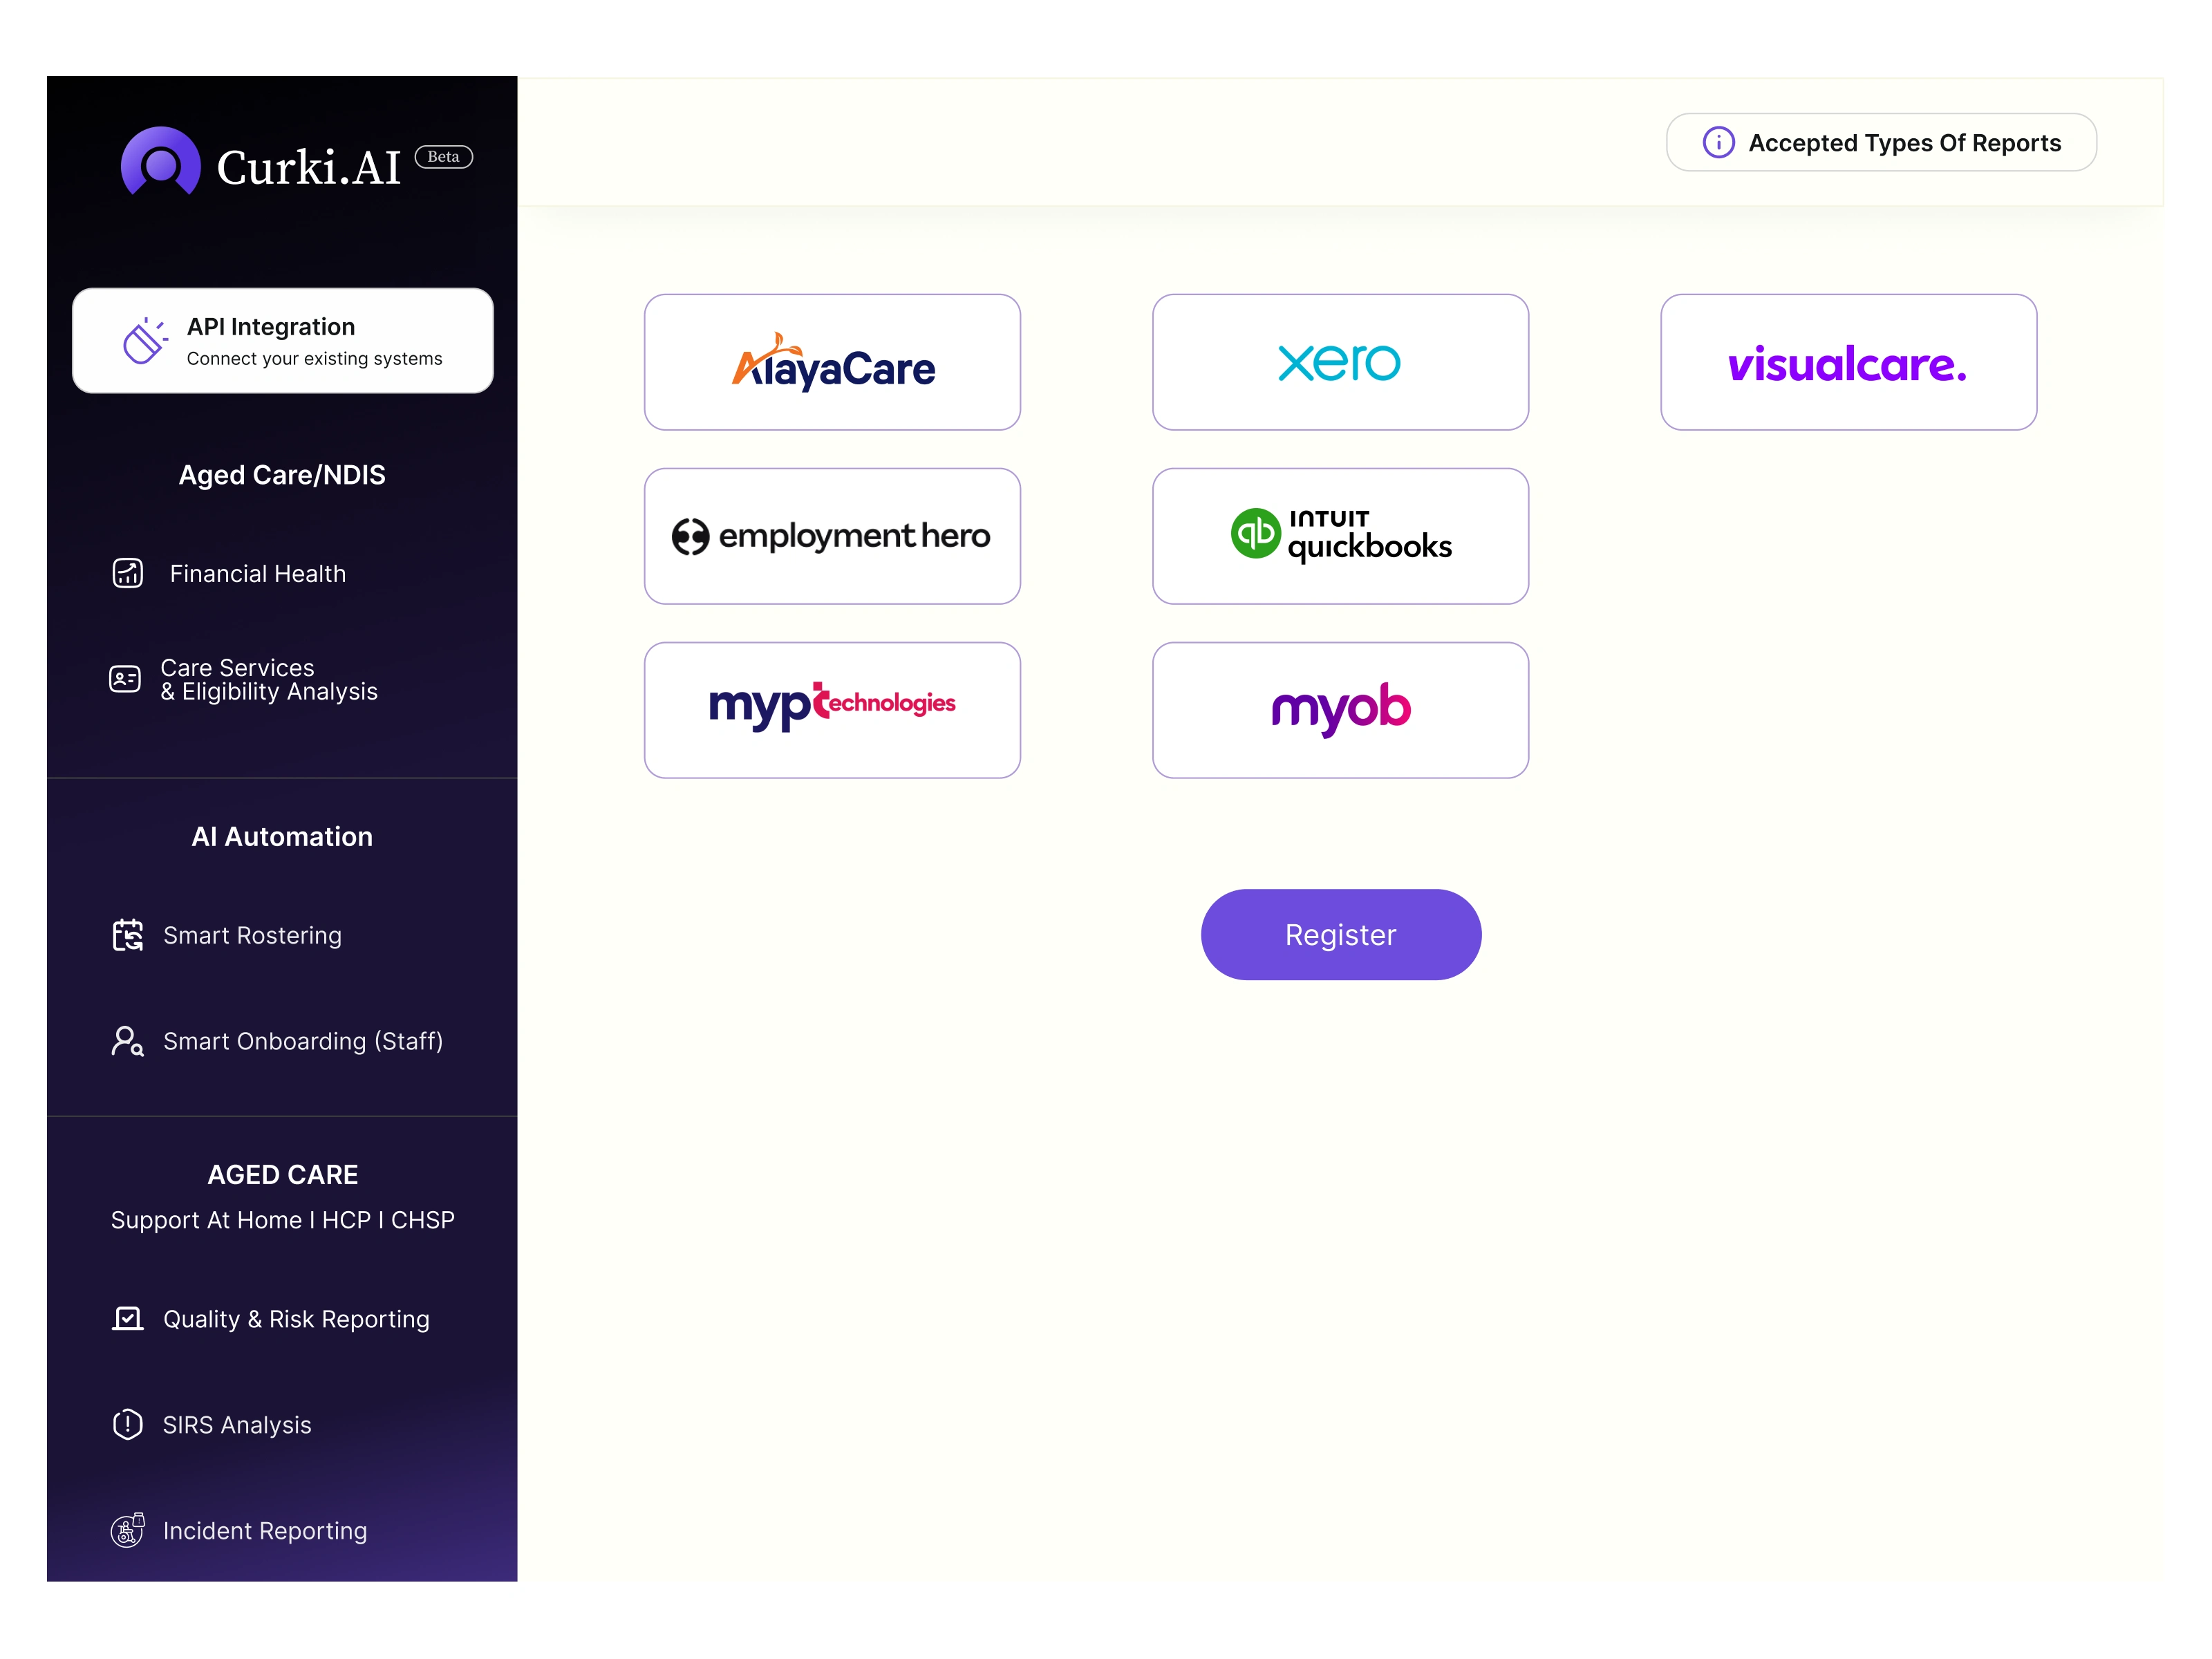Select the visualcare integration card
The width and height of the screenshot is (2212, 1659).
click(1848, 362)
